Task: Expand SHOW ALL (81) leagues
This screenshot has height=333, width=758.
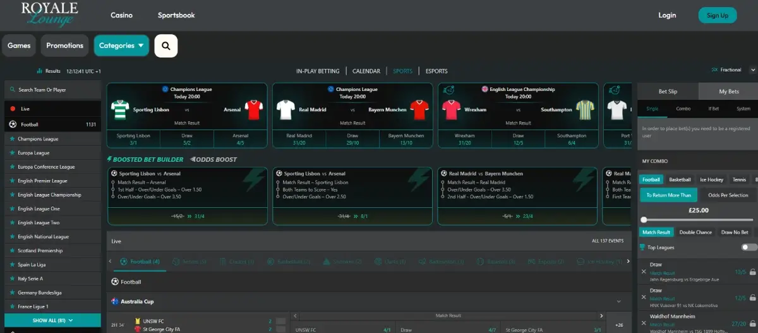Action: click(52, 320)
